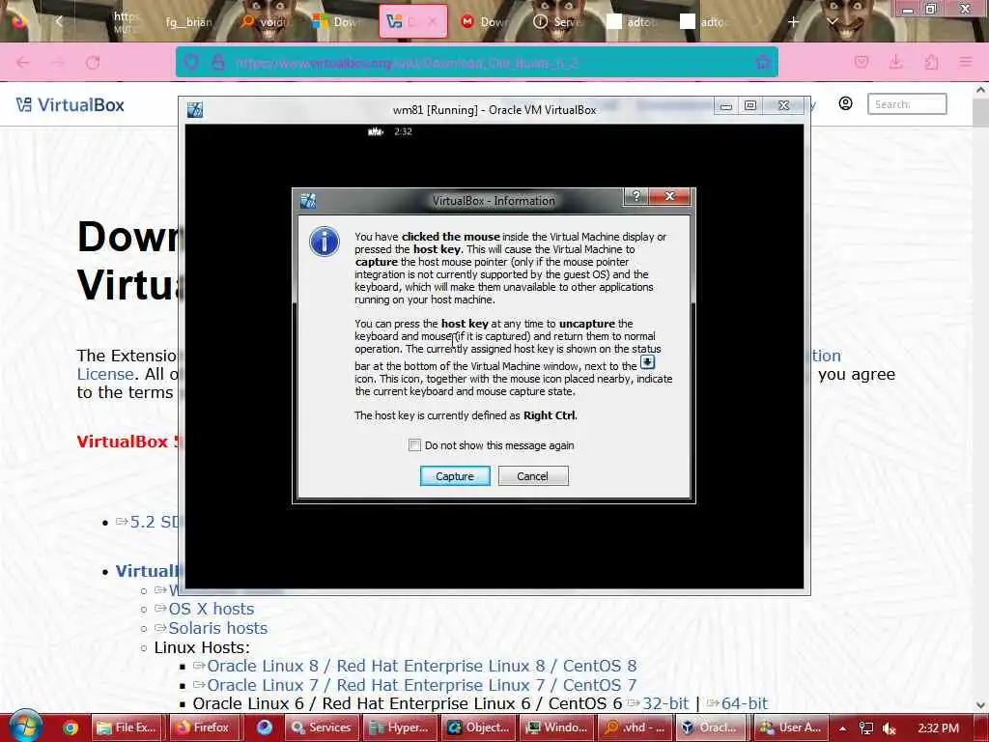
Task: Minimize the wm81 [Running] VM window
Action: coord(726,106)
